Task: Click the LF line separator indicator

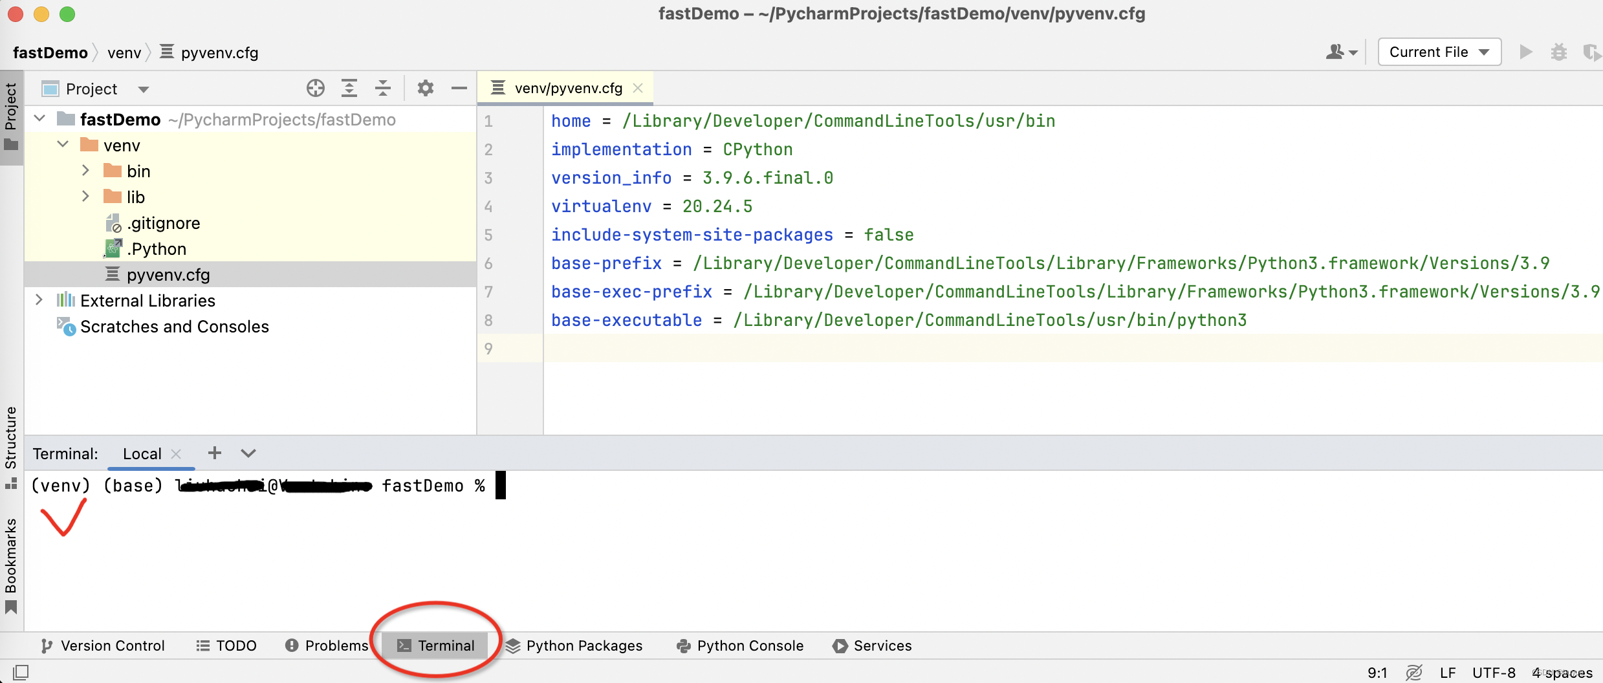Action: point(1448,673)
